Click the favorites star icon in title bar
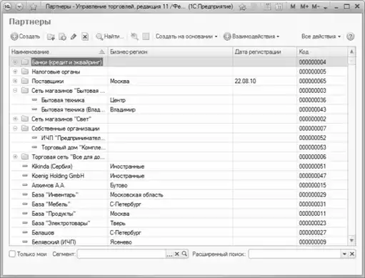Image resolution: width=365 pixels, height=278 pixels. [34, 7]
